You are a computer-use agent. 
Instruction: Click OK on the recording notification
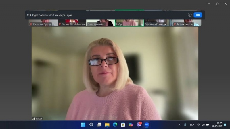click(198, 15)
